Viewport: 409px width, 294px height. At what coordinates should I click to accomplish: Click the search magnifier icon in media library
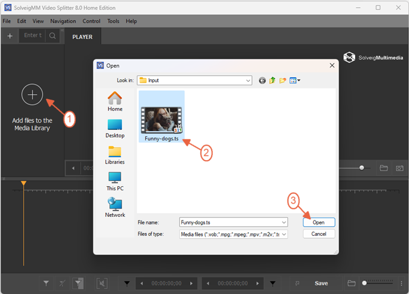[x=52, y=36]
